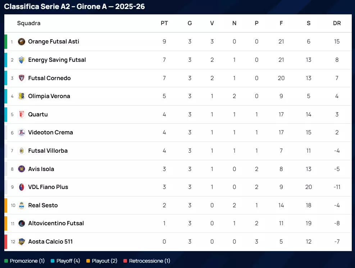Screen dimensions: 355x268
Task: Click the Futsal Villorba team badge
Action: [x=22, y=151]
